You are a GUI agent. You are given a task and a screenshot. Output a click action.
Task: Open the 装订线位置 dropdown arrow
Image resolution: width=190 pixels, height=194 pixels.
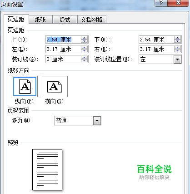point(177,60)
